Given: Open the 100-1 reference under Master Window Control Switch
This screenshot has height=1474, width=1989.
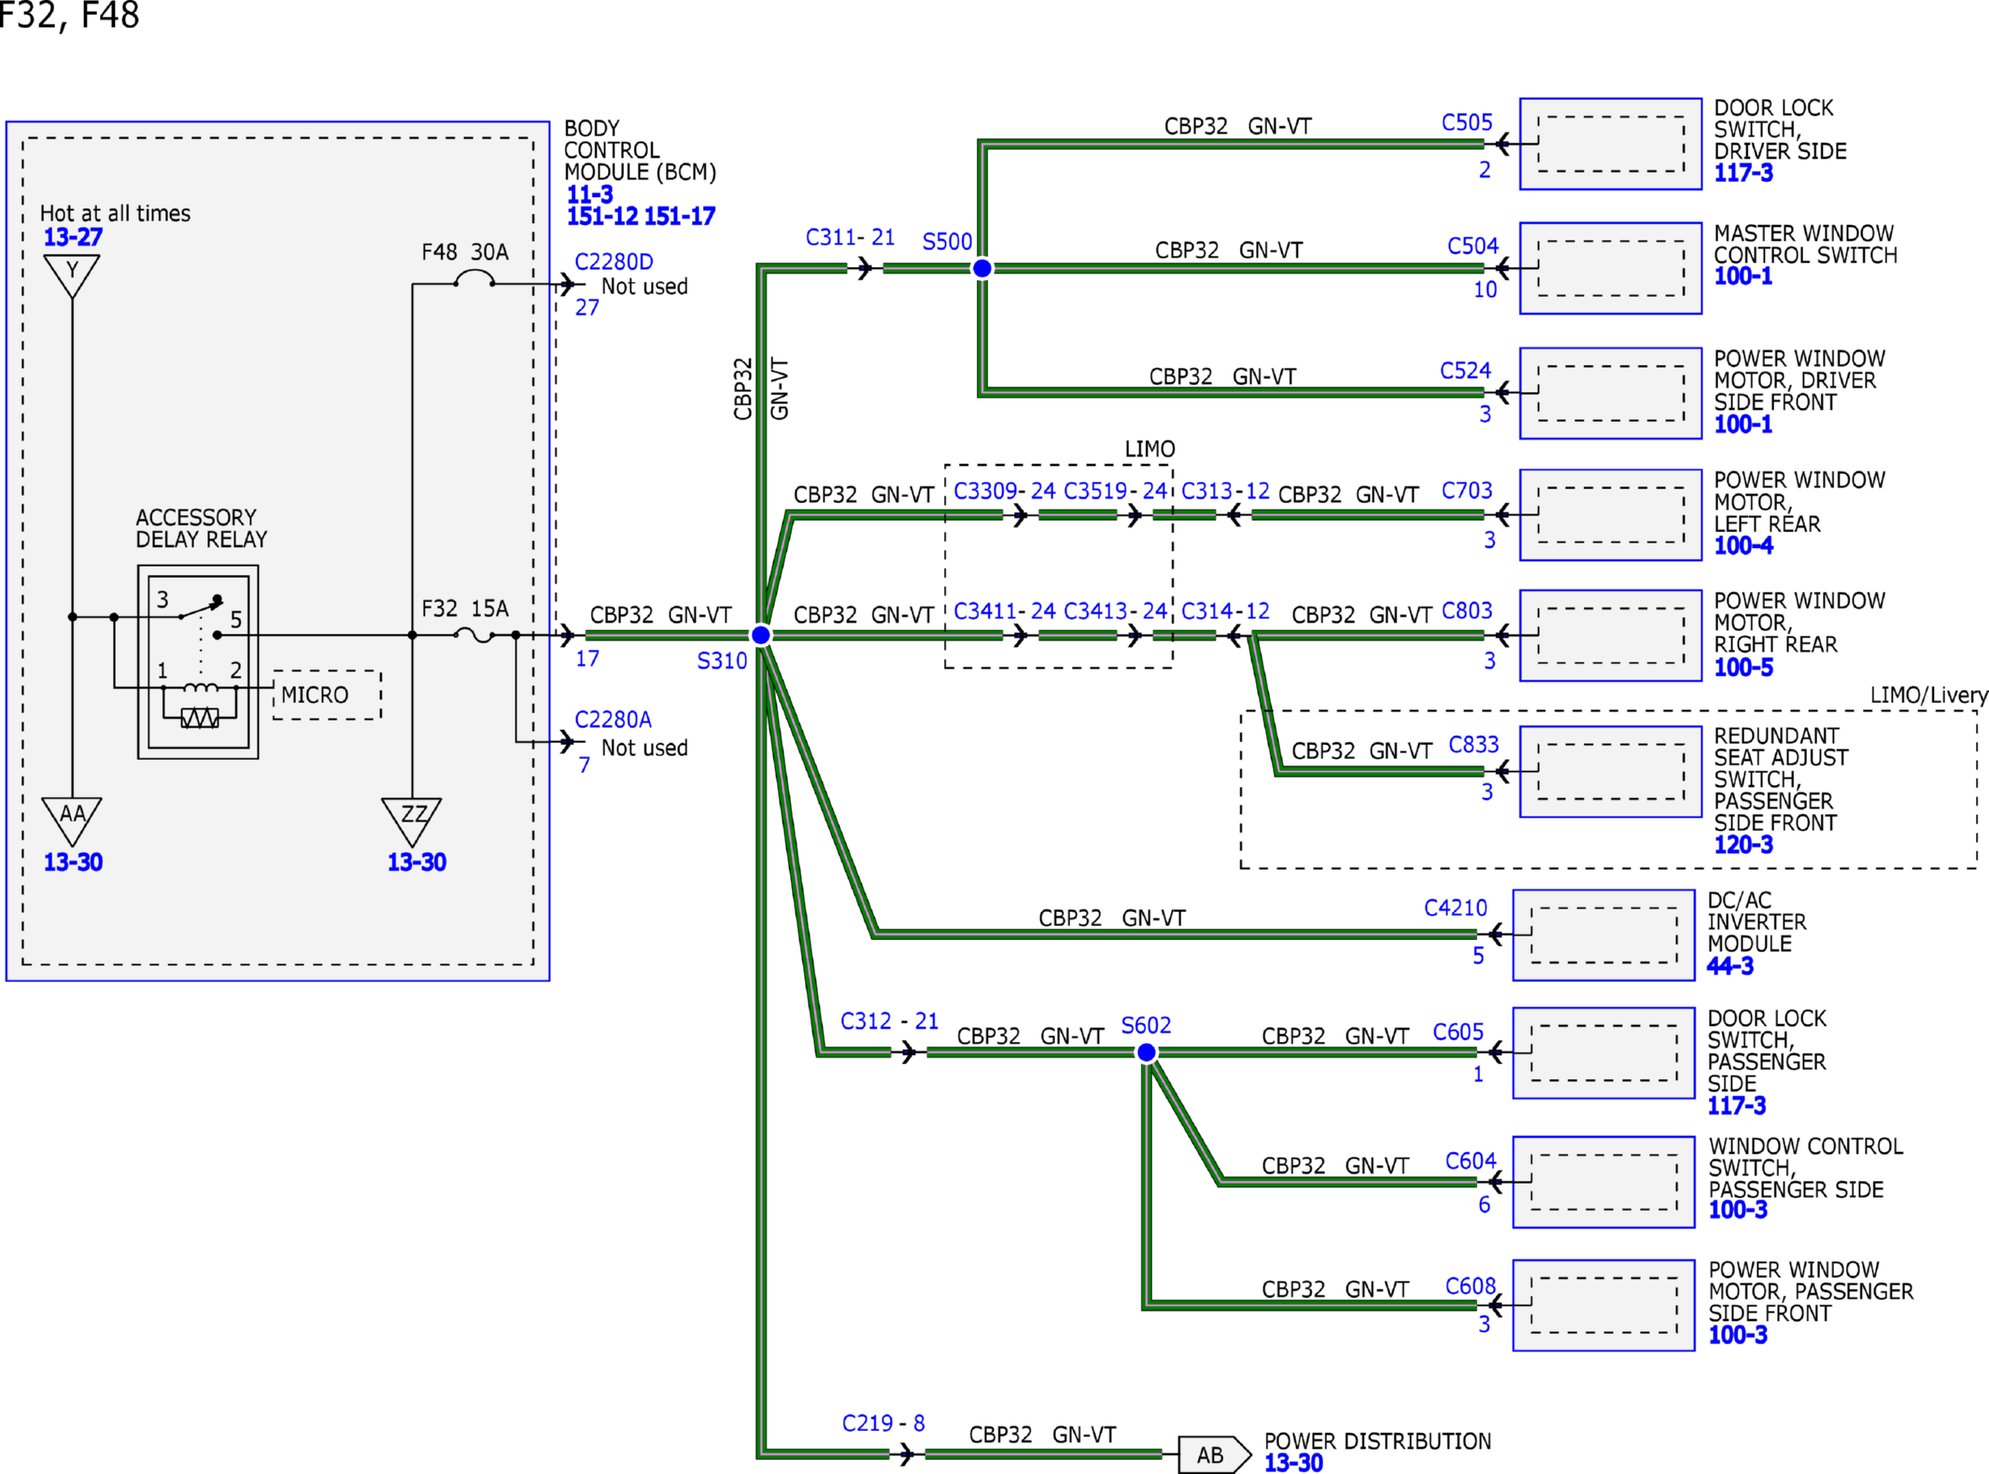Looking at the screenshot, I should click(1742, 276).
